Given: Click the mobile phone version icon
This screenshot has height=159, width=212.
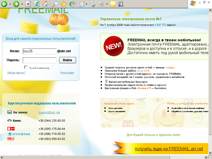Looking at the screenshot, I should click(x=106, y=81).
